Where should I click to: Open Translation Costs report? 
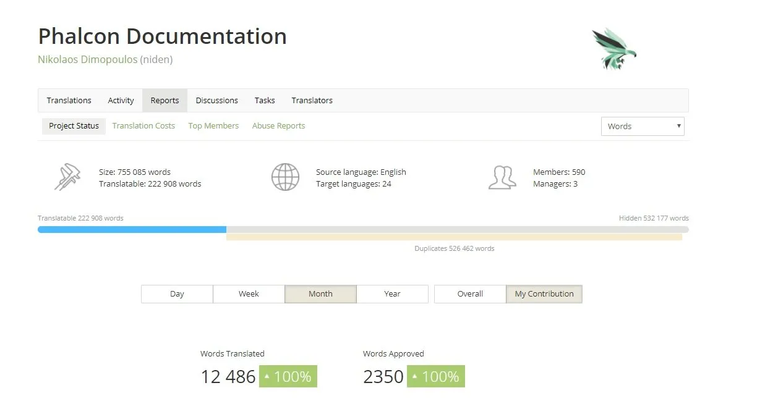(x=143, y=126)
